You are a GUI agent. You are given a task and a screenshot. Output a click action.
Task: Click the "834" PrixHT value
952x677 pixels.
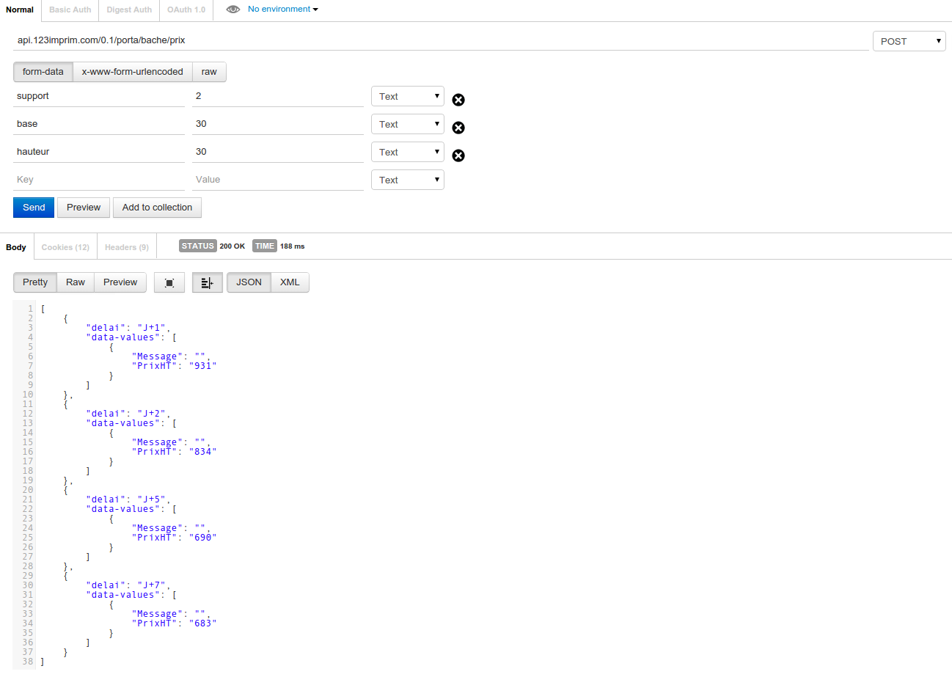[x=203, y=452]
